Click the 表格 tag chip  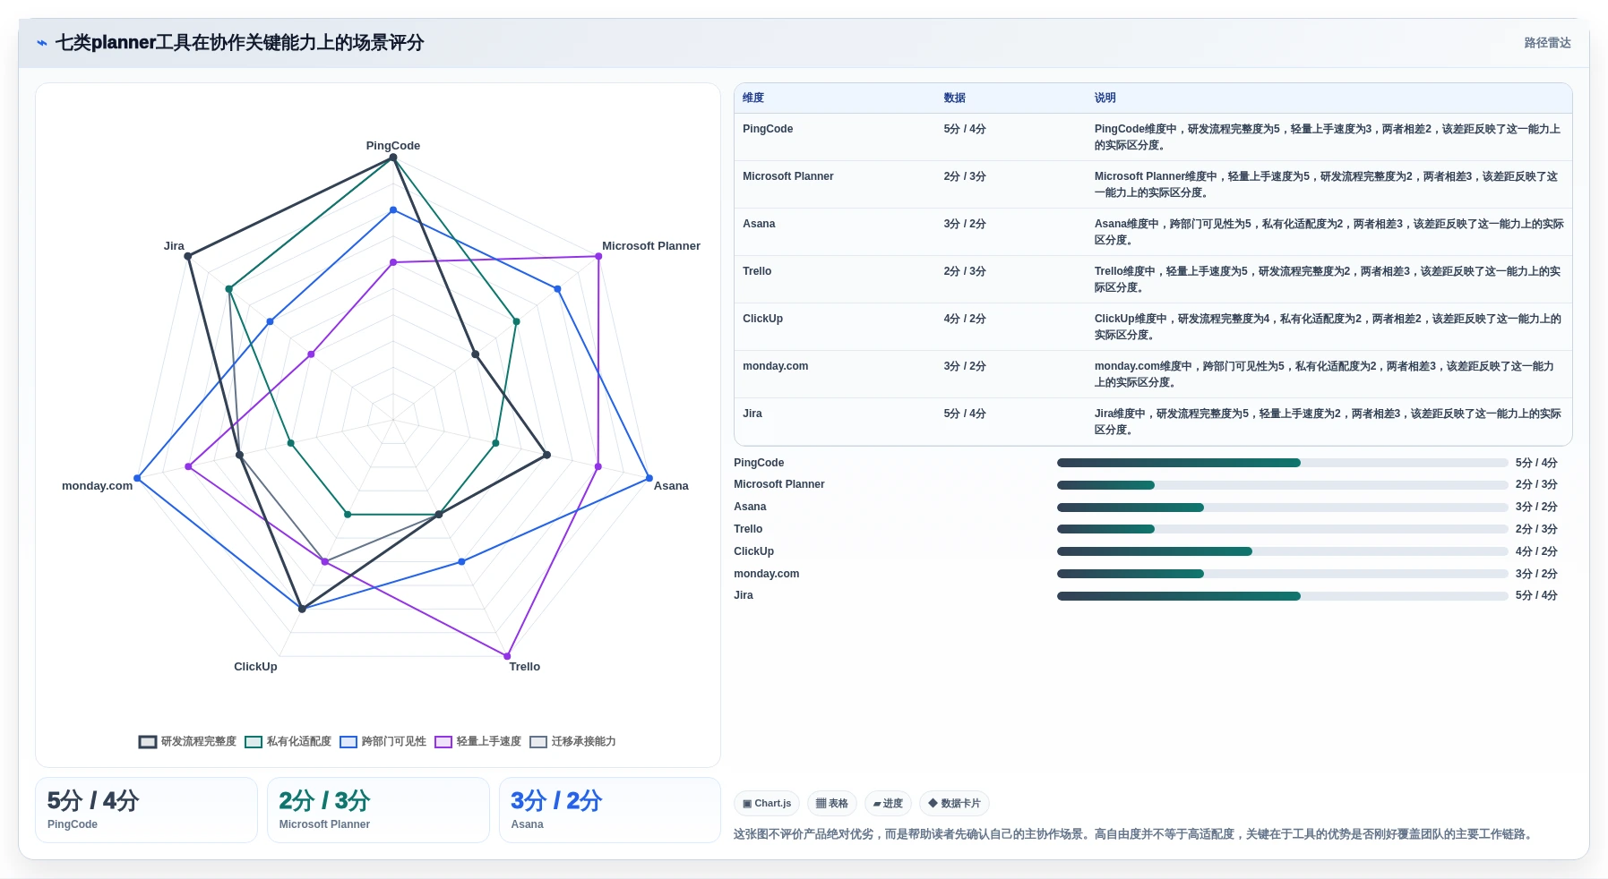pos(832,804)
